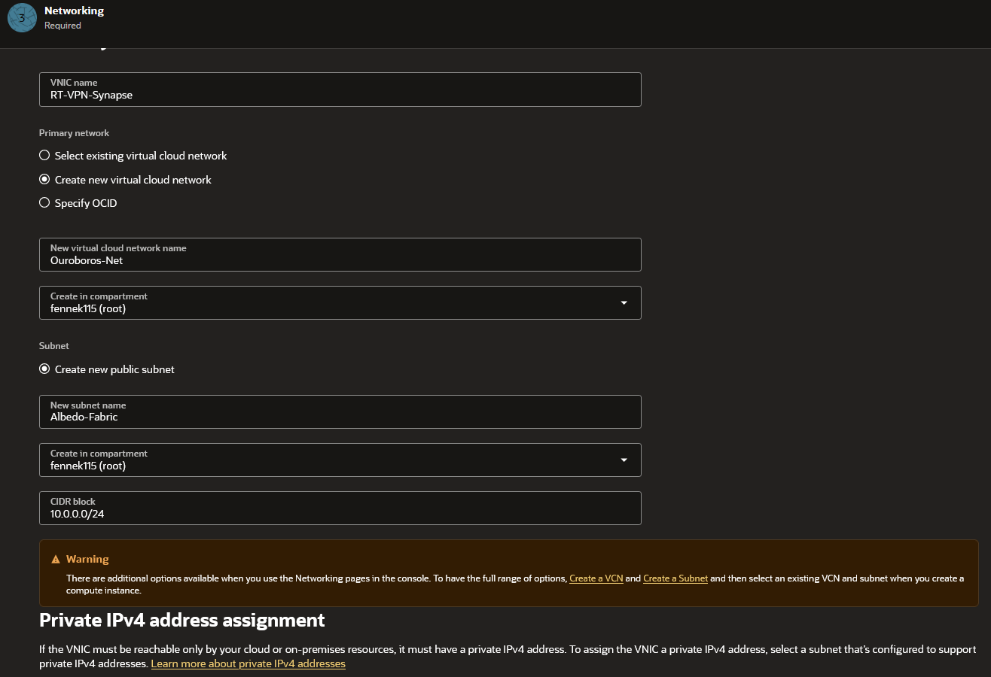
Task: Edit the New virtual cloud network name field
Action: (x=340, y=254)
